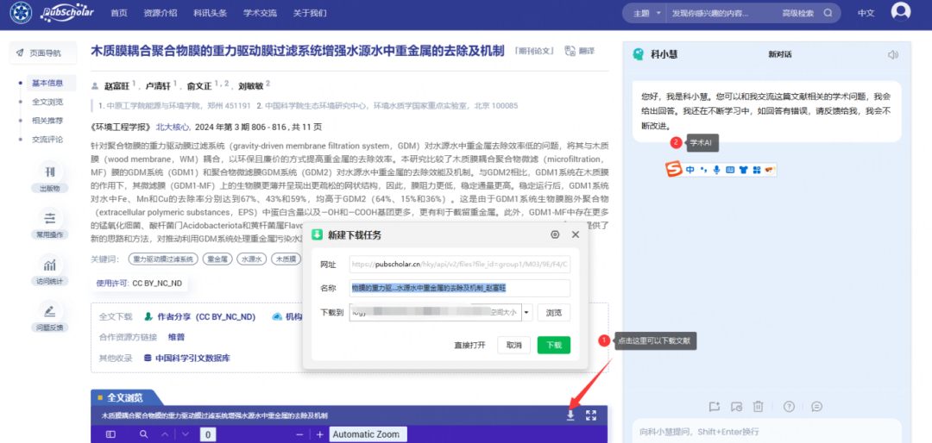Click the trash icon to clear chat
Viewport: 932px width, 443px height.
758,407
